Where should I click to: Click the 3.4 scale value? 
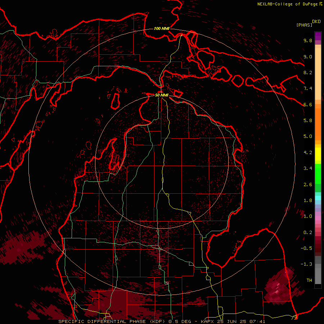pos(308,168)
